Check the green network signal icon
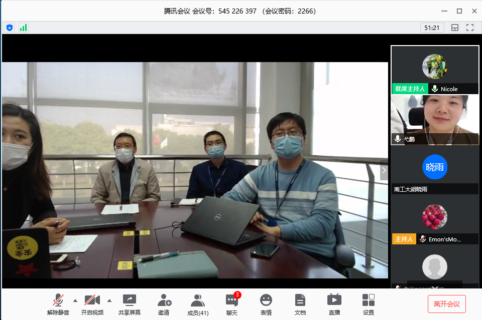The height and width of the screenshot is (320, 482). tap(24, 28)
